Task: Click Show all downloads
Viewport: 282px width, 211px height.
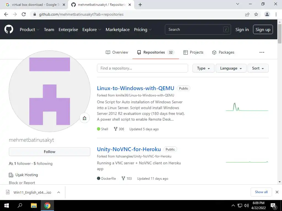Action: pyautogui.click(x=261, y=192)
